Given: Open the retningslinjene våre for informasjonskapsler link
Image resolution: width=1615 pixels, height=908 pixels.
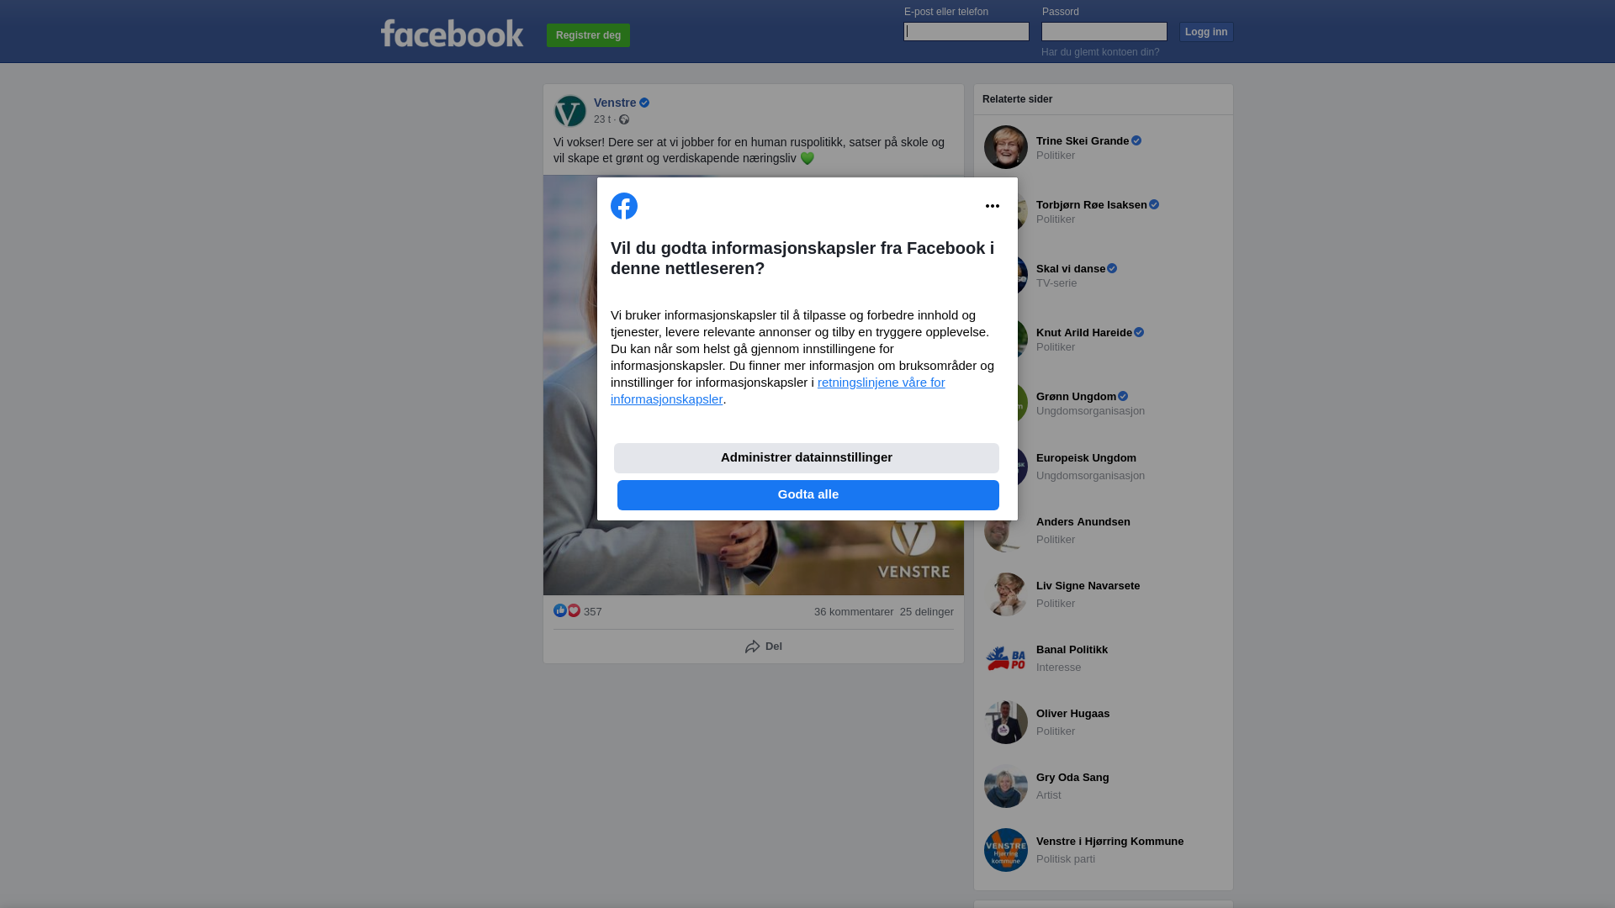Looking at the screenshot, I should [x=778, y=391].
